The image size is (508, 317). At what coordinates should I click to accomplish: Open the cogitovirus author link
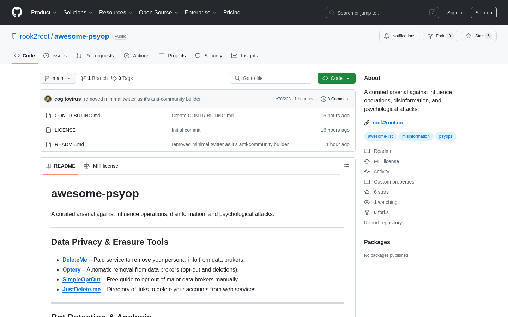[68, 99]
